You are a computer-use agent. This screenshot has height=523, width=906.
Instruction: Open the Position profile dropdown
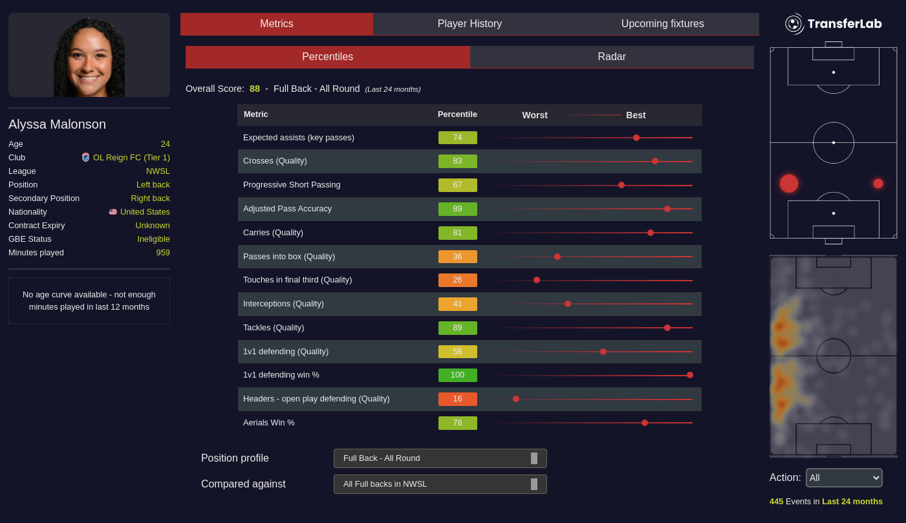coord(440,458)
